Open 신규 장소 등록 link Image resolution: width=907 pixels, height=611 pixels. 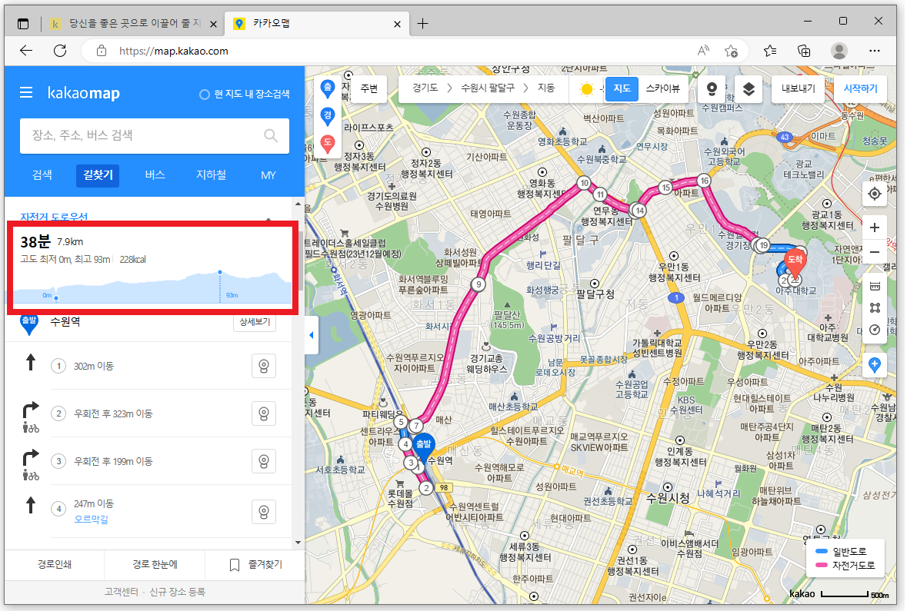[x=177, y=592]
